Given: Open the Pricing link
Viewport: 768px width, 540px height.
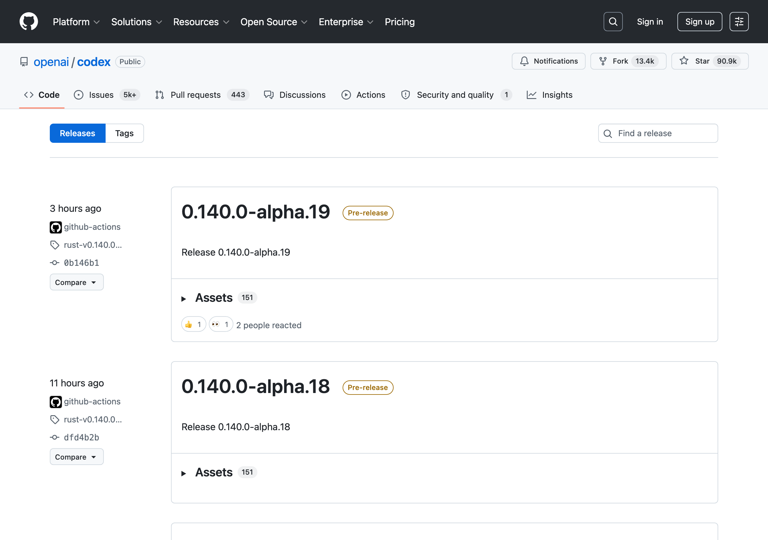Looking at the screenshot, I should tap(400, 22).
